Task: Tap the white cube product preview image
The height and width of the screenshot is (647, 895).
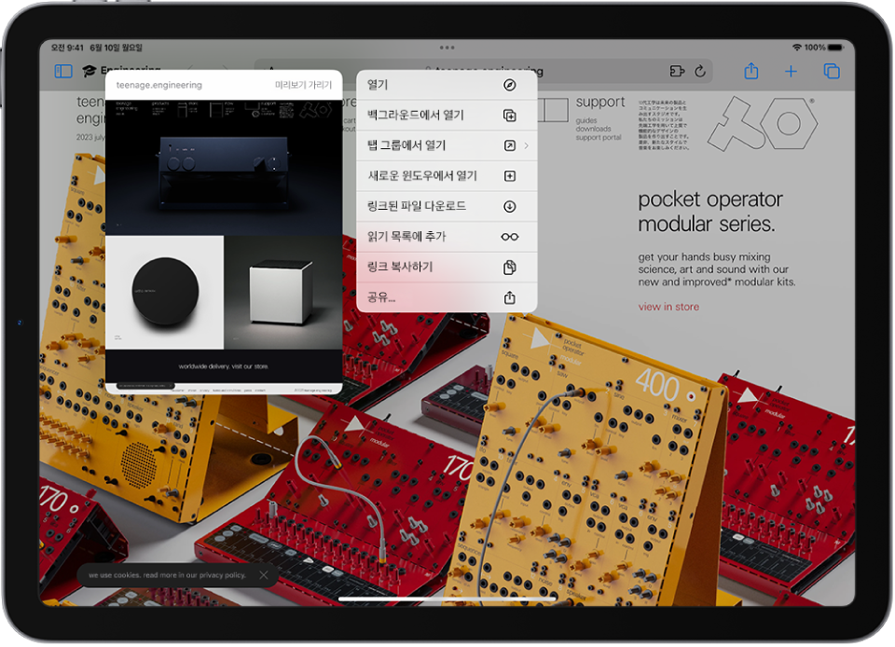Action: coord(283,292)
